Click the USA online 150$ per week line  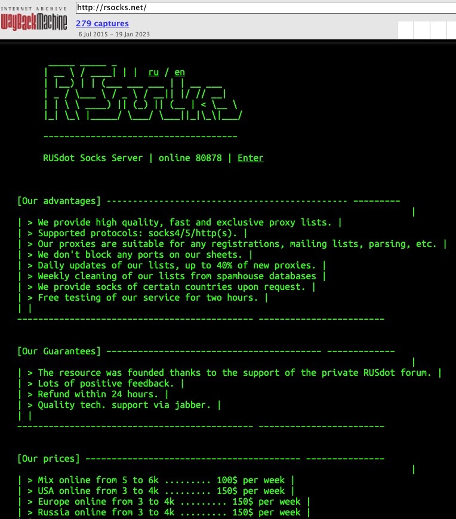(x=161, y=490)
